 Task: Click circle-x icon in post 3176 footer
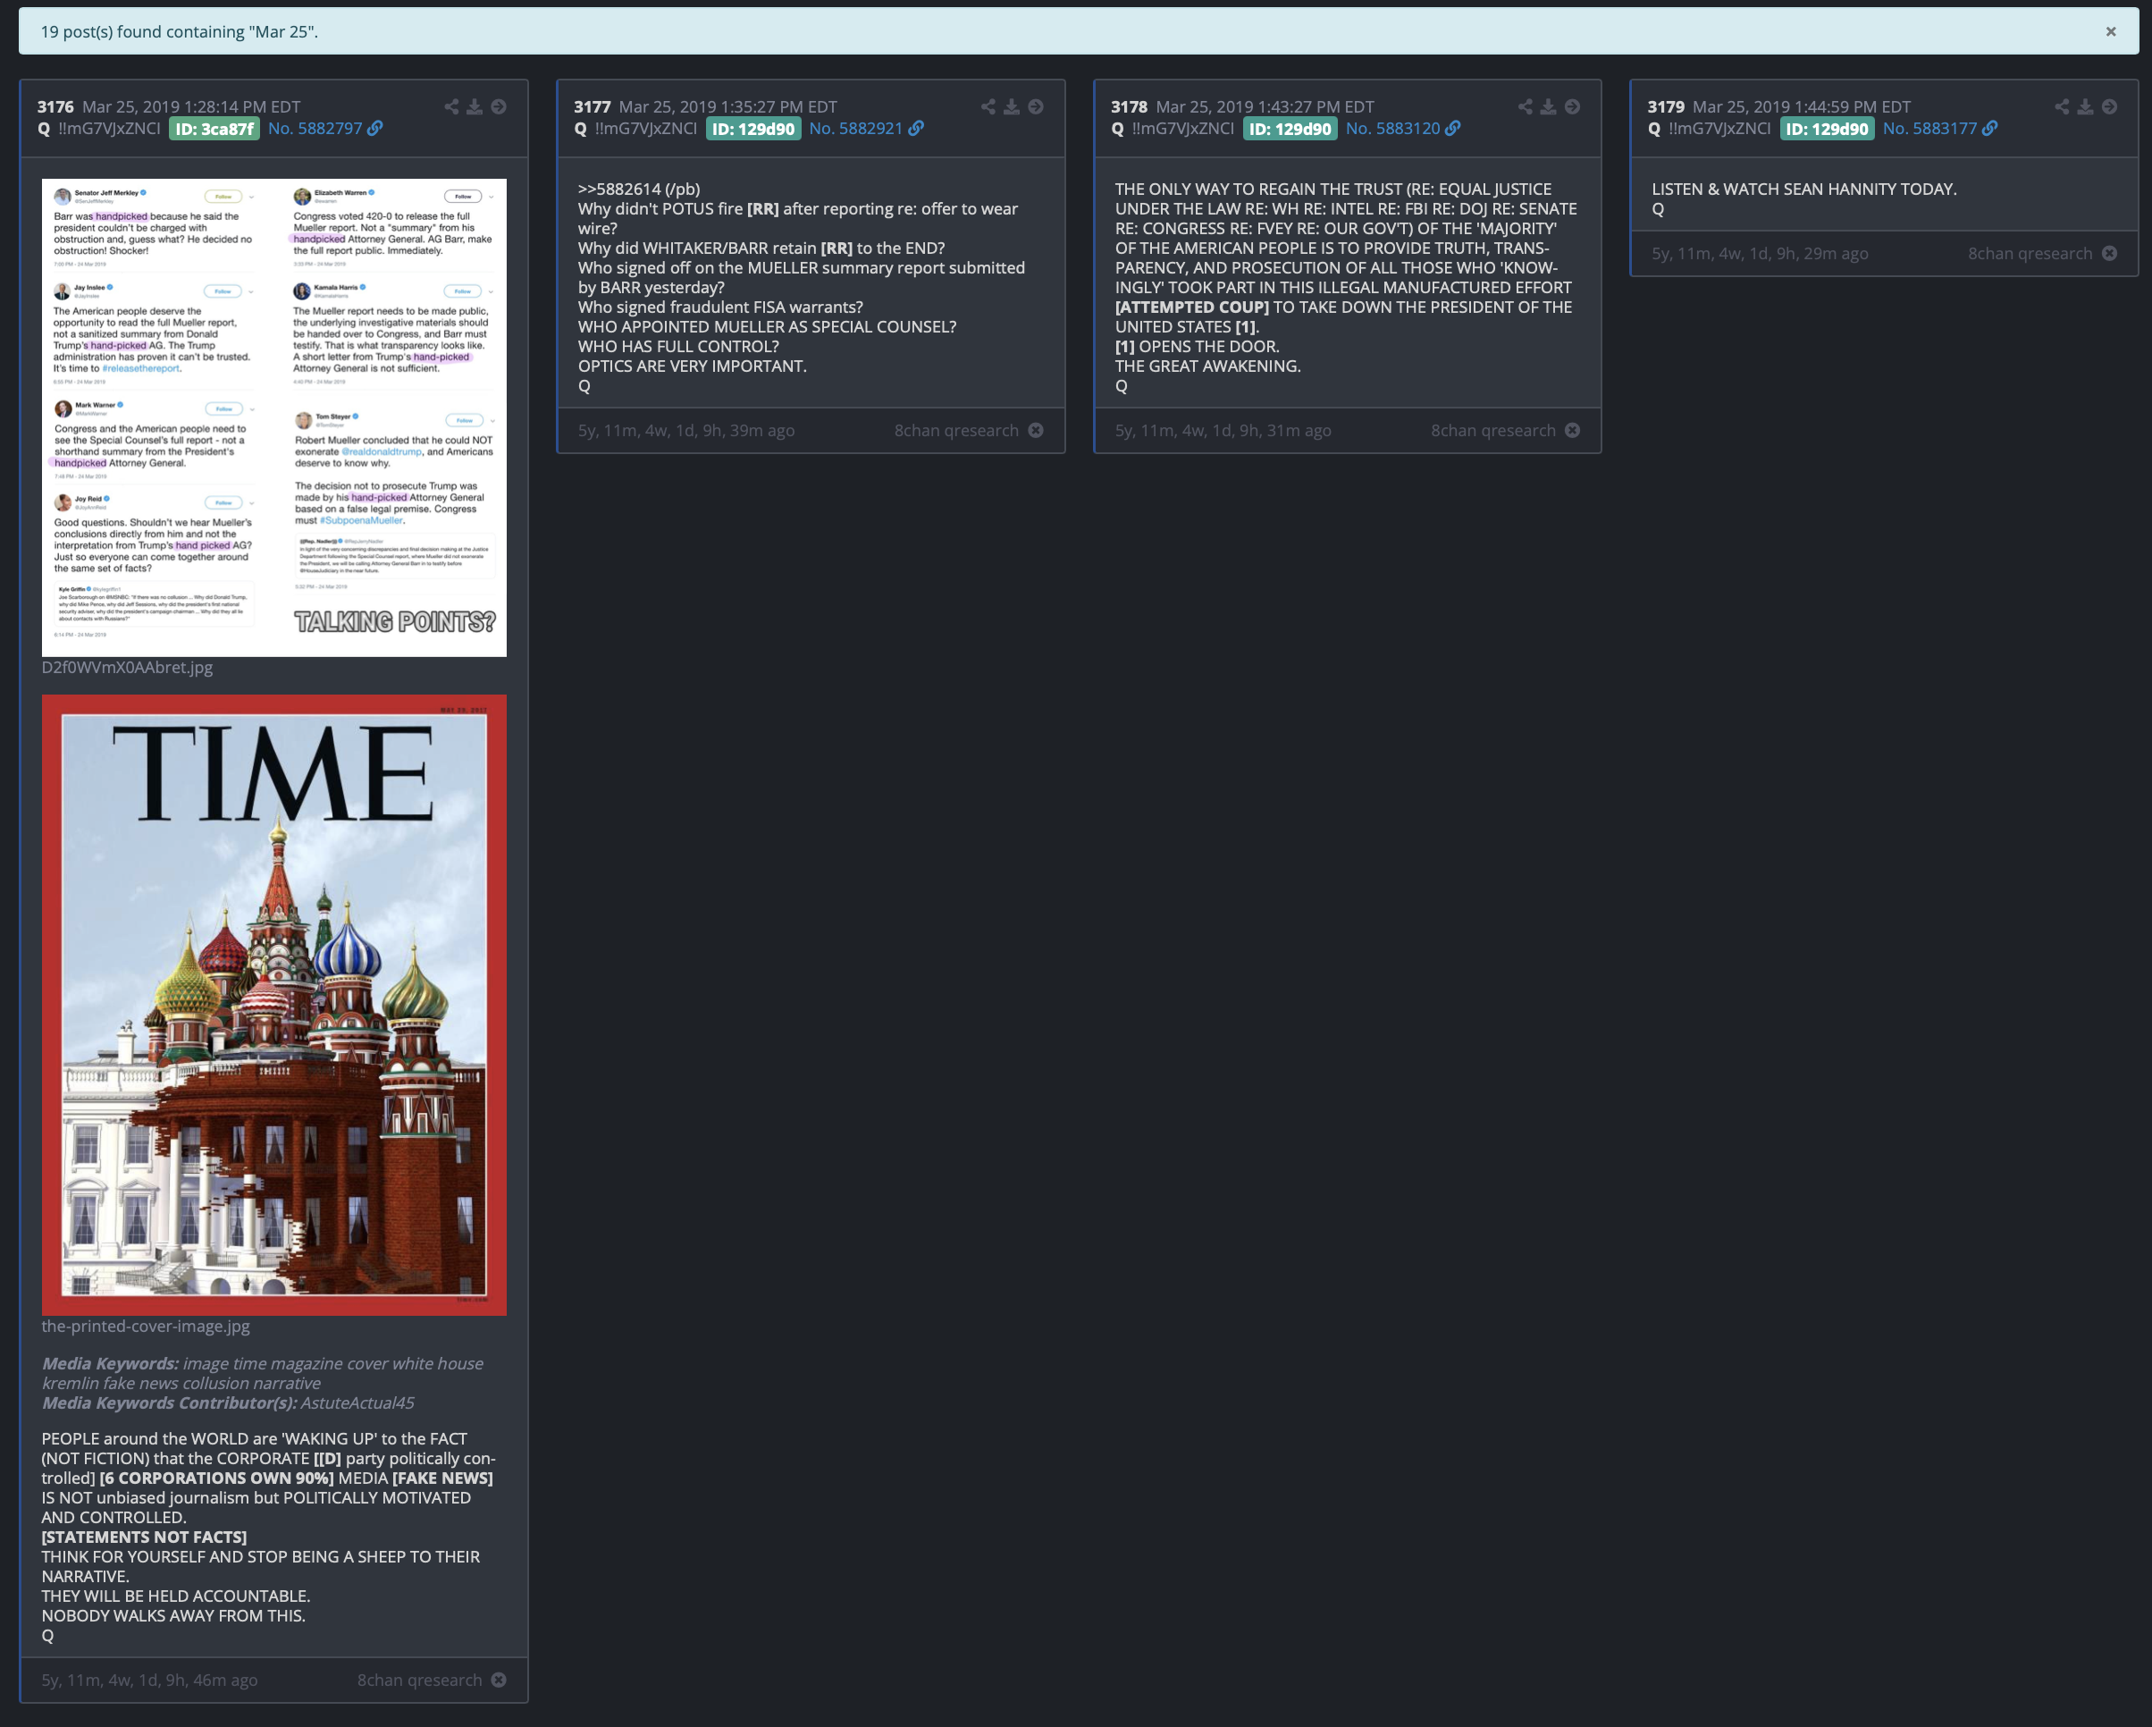click(499, 1681)
